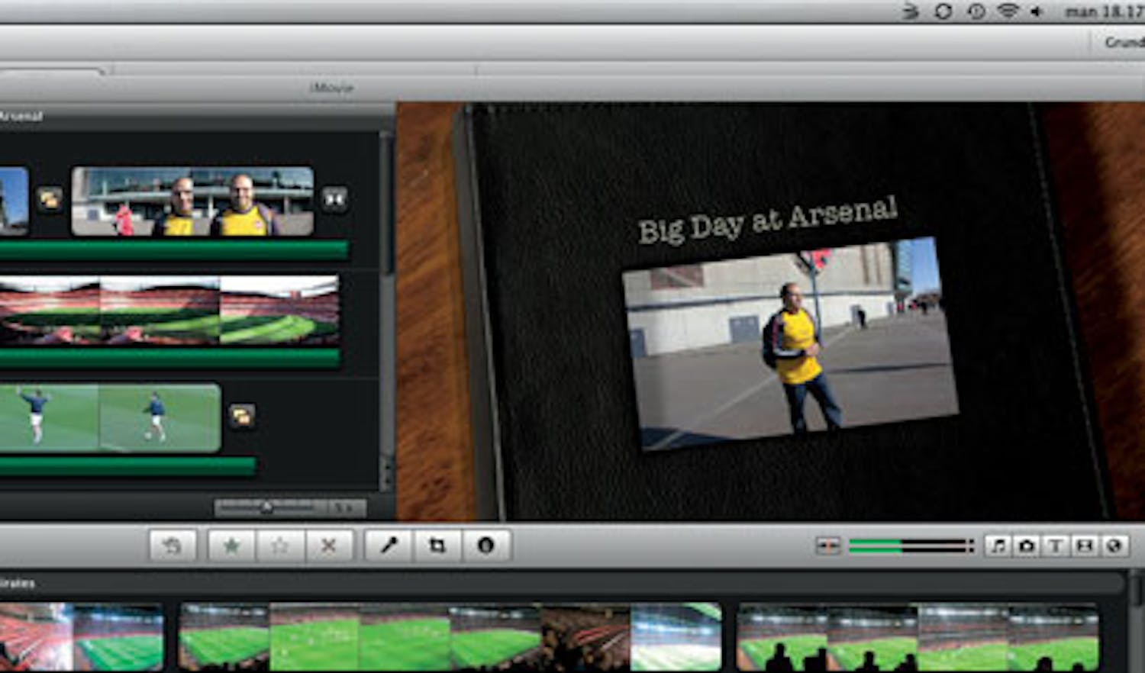Viewport: 1145px width, 673px height.
Task: Select the crop and rotate tool
Action: click(x=437, y=546)
